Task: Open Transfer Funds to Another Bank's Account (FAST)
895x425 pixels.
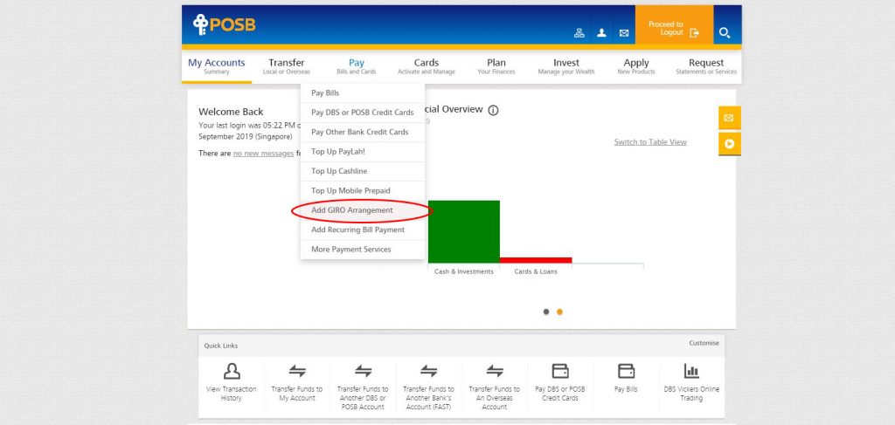Action: pos(428,386)
